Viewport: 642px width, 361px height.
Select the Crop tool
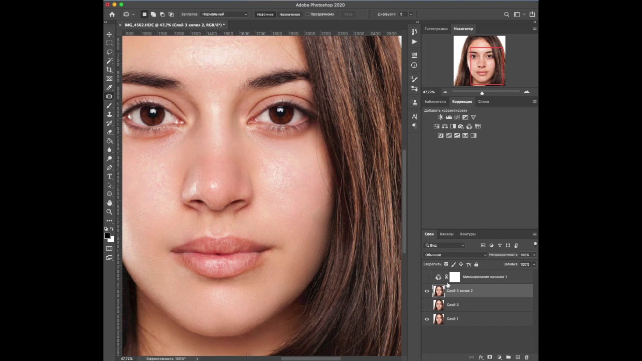pos(109,70)
